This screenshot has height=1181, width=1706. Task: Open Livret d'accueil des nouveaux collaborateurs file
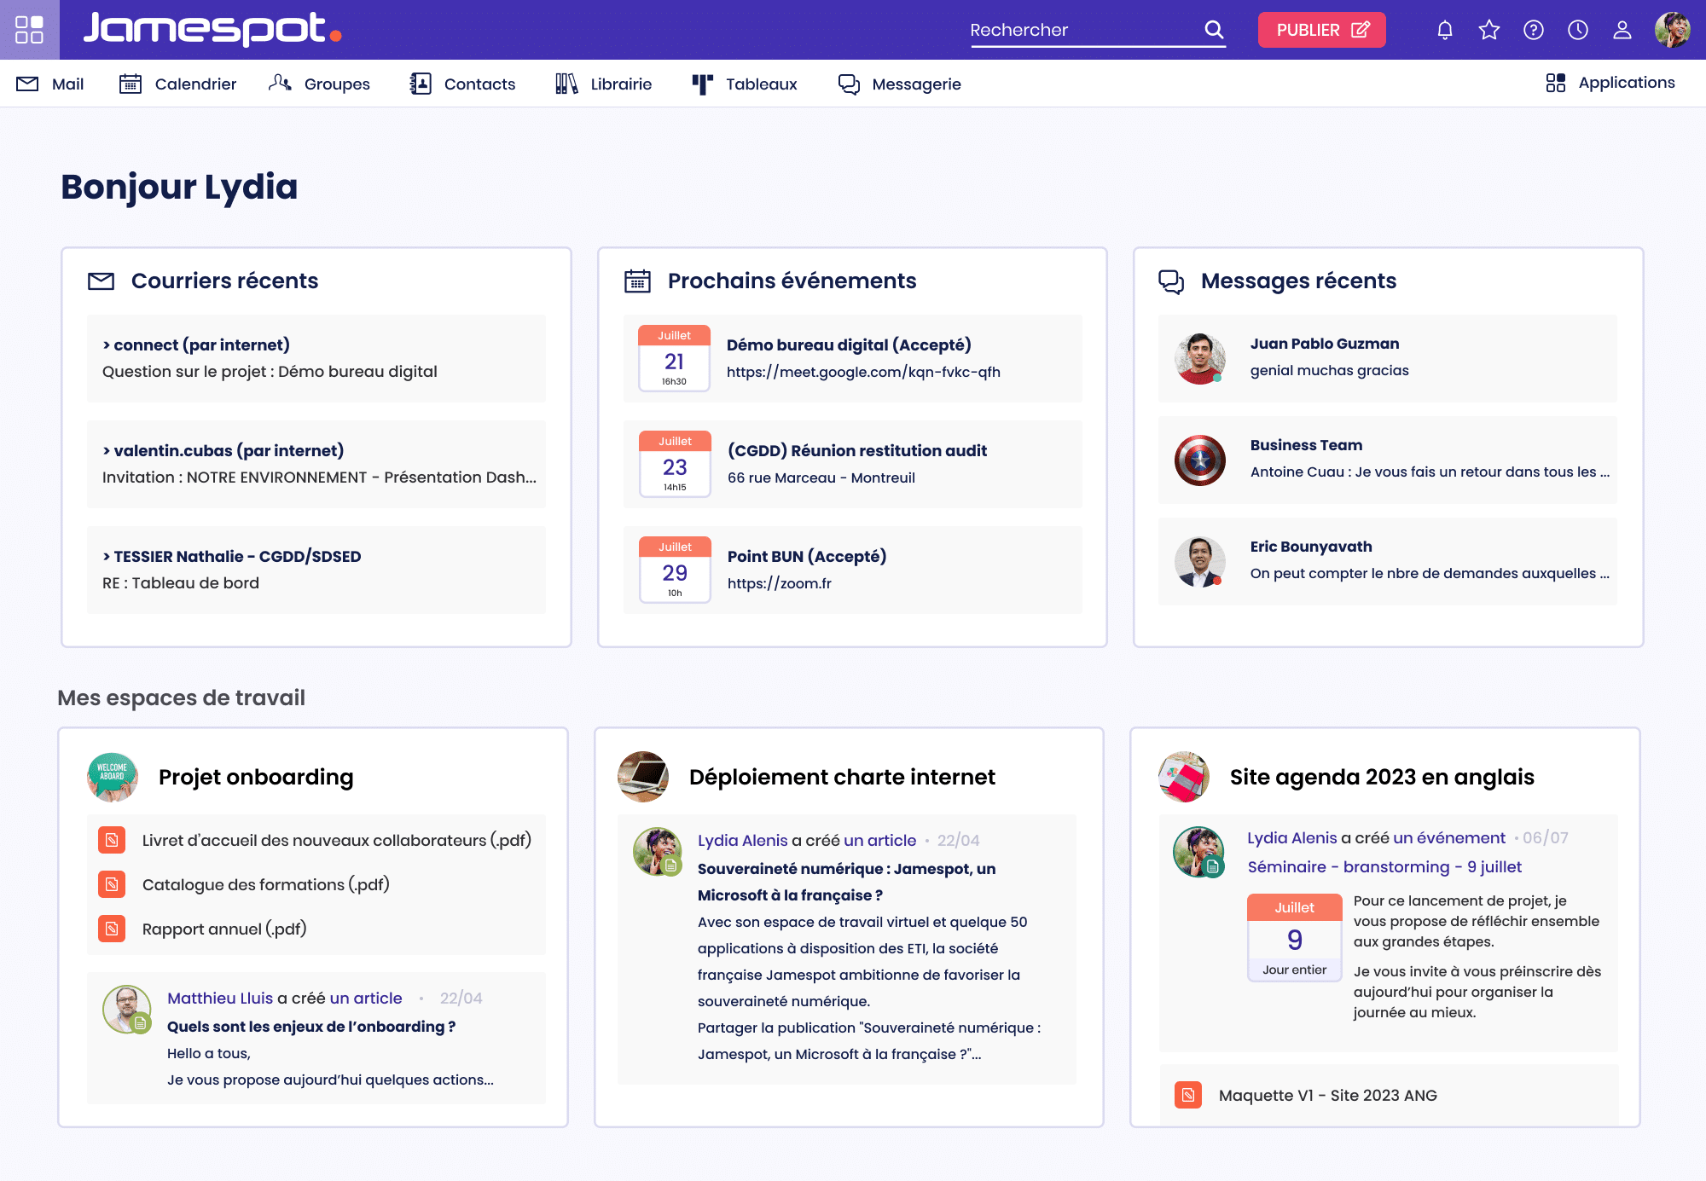(x=337, y=840)
